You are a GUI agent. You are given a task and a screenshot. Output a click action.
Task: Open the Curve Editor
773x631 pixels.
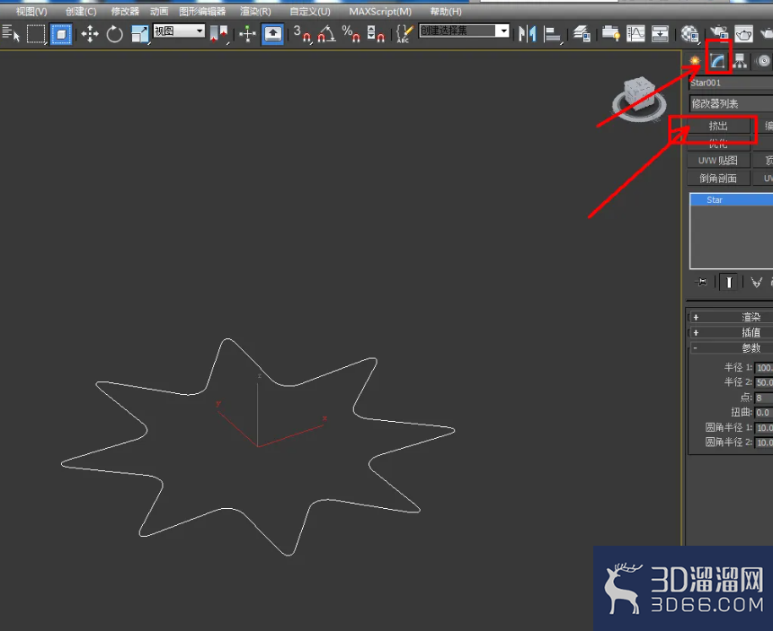(x=635, y=34)
